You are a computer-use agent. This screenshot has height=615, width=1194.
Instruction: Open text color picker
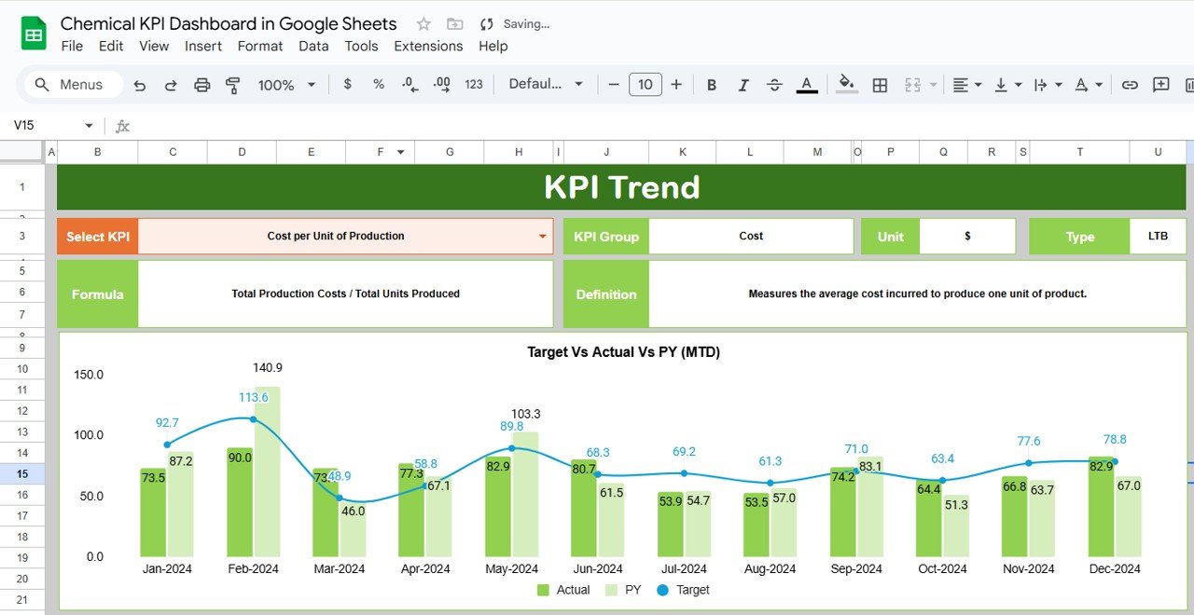click(x=807, y=85)
